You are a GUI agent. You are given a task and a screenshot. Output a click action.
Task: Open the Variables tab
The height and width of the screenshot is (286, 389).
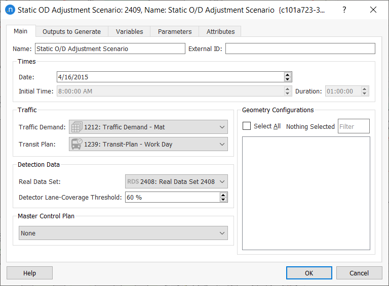click(129, 31)
